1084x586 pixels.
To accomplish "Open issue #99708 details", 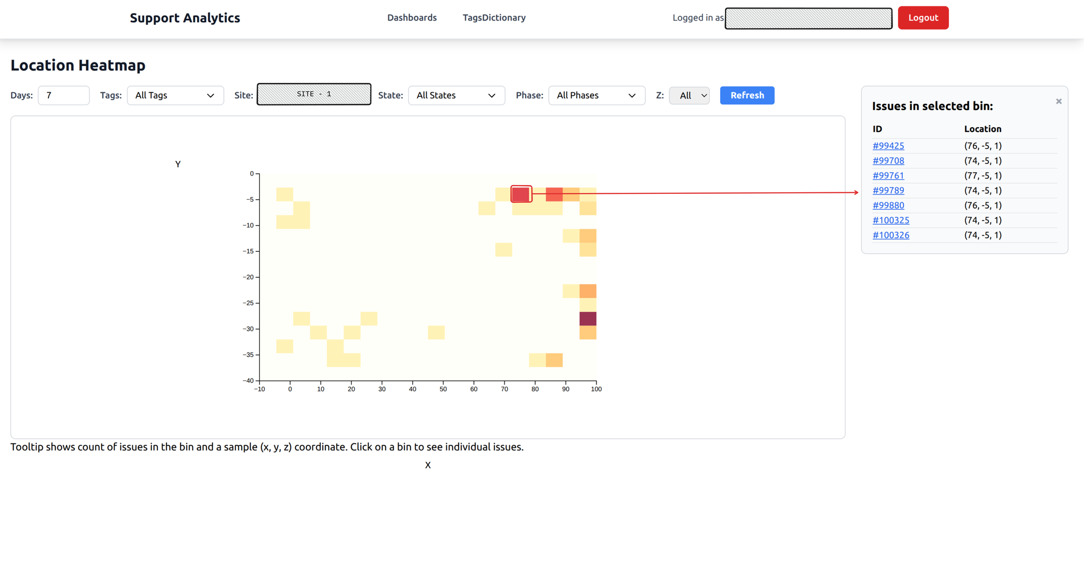I will point(888,160).
